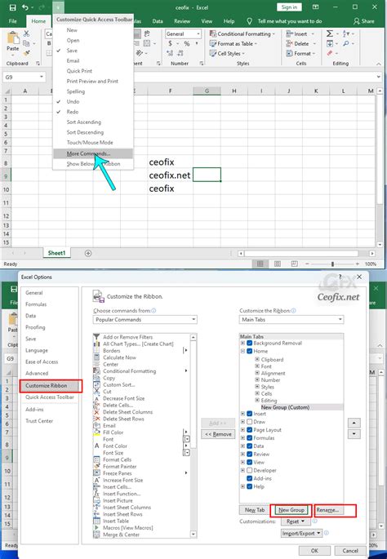This screenshot has height=559, width=387.
Task: Click the Cut scissors icon in the ribbon
Action: [26, 33]
